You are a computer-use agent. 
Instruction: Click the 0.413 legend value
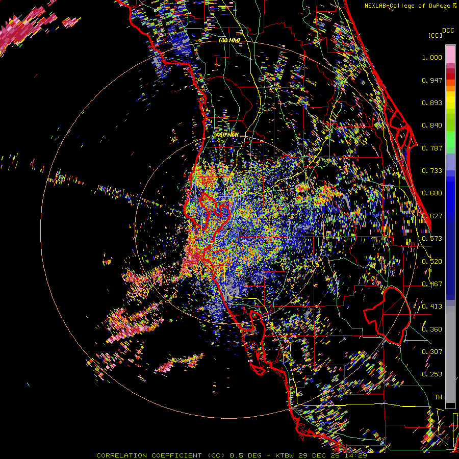pos(432,307)
